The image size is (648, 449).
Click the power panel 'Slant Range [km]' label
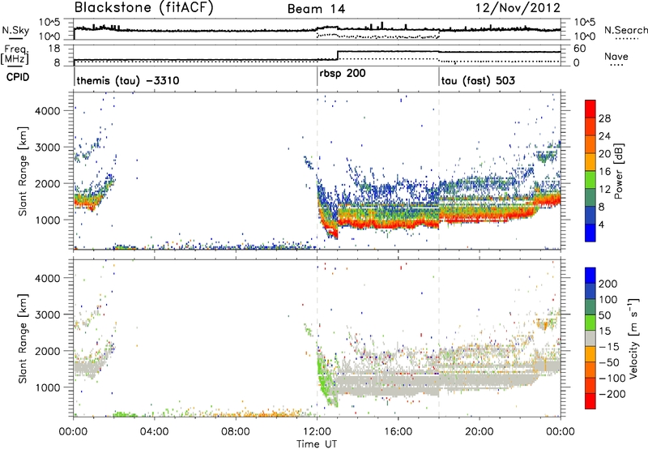[23, 171]
